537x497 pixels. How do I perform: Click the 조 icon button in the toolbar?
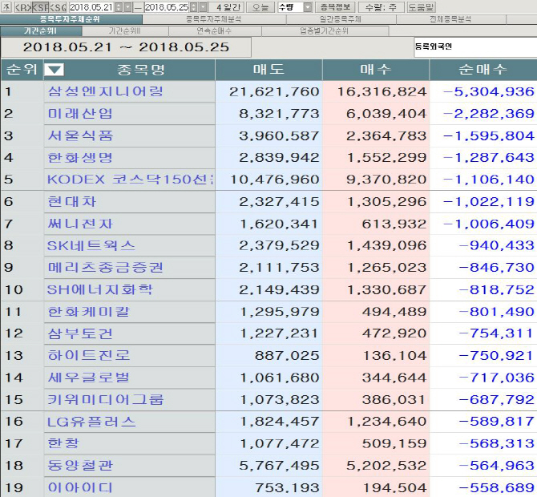(x=6, y=7)
